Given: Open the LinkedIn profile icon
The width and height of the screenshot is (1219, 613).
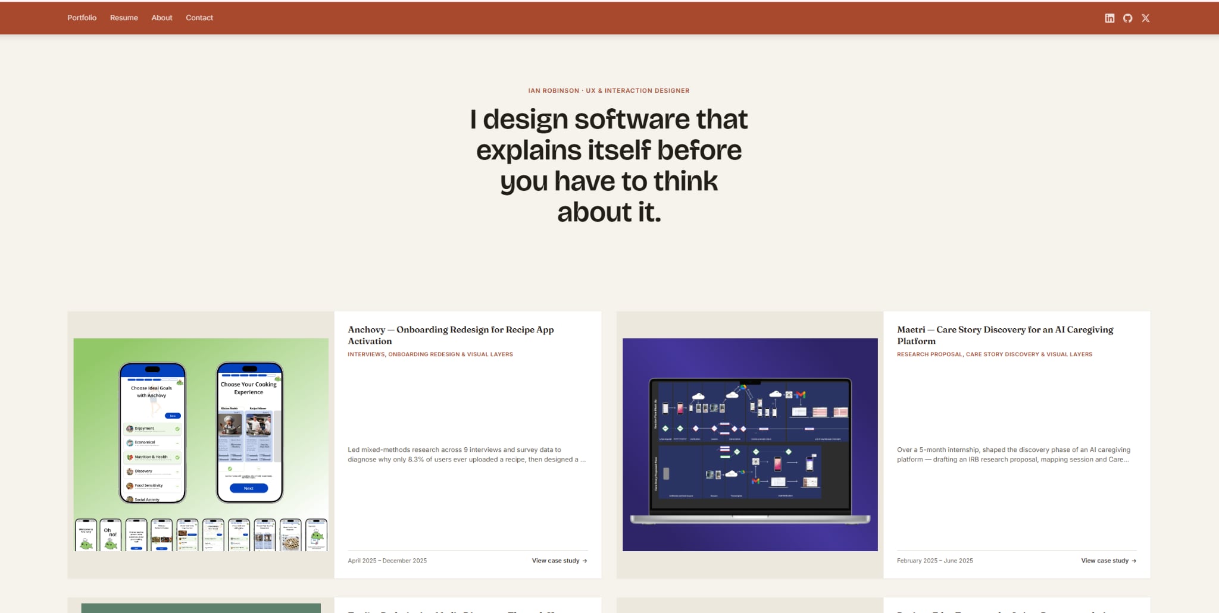Looking at the screenshot, I should pyautogui.click(x=1109, y=18).
